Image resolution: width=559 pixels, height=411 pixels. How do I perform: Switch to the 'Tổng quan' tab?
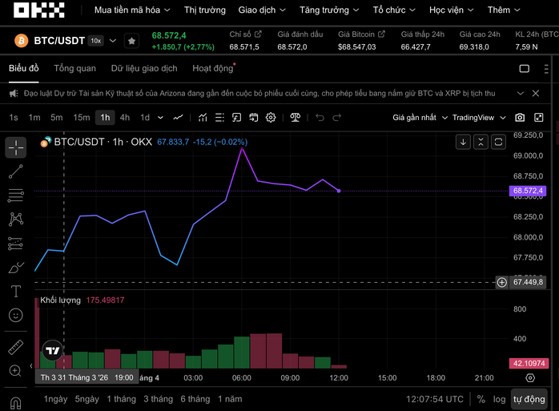click(x=74, y=69)
